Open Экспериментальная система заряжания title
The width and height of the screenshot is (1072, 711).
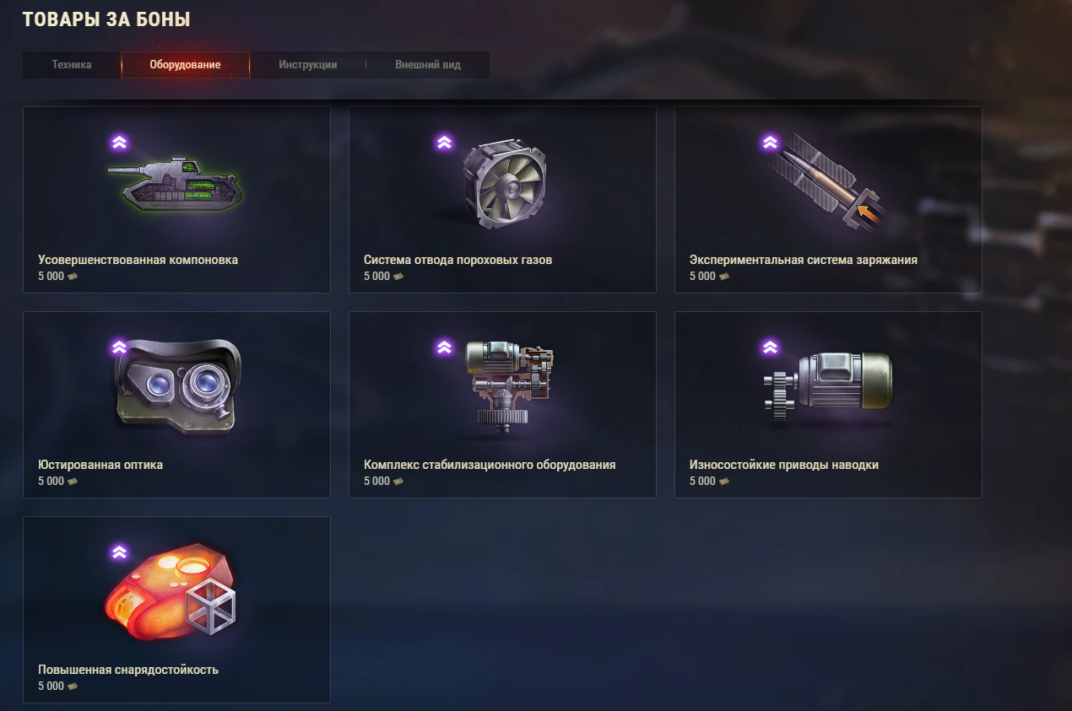point(804,260)
